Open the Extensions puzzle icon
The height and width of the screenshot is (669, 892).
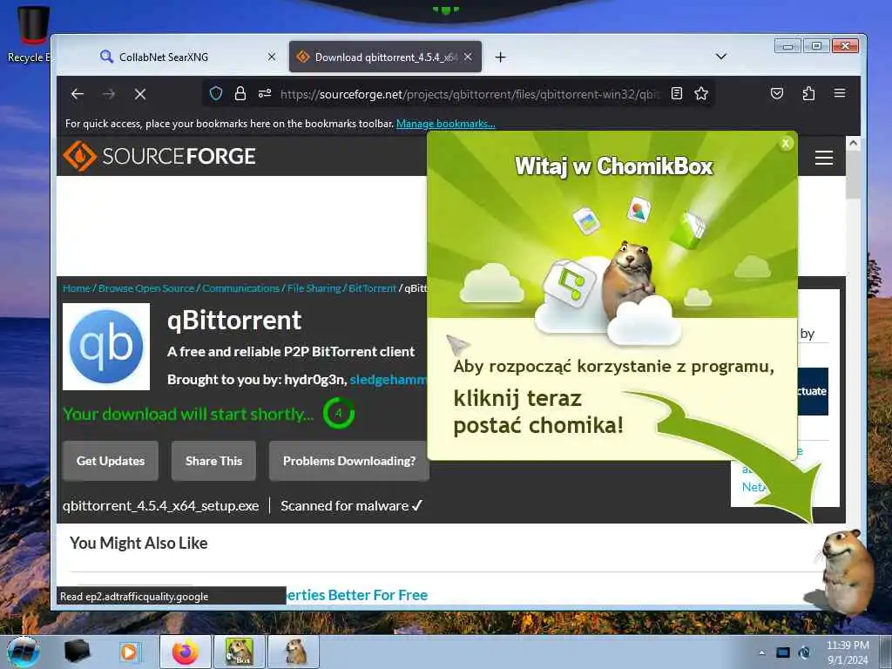click(x=808, y=93)
